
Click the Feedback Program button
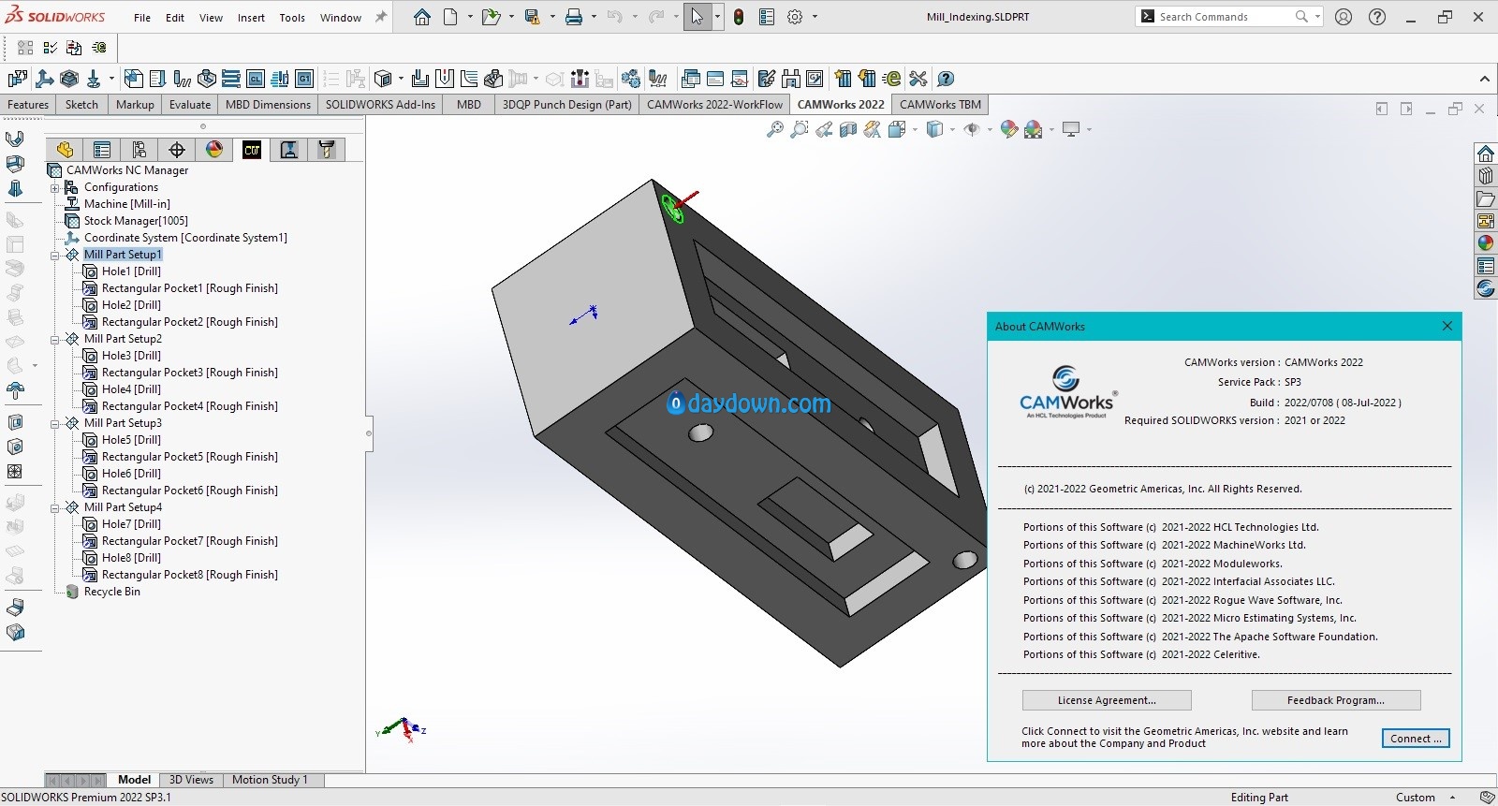(x=1336, y=700)
